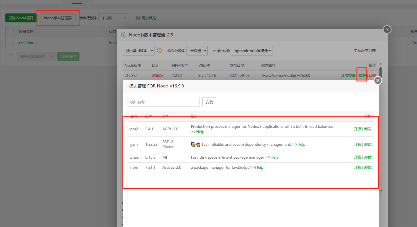Click the yarn version 1.22.22
Viewport: 417px width, 227px height.
[x=151, y=144]
